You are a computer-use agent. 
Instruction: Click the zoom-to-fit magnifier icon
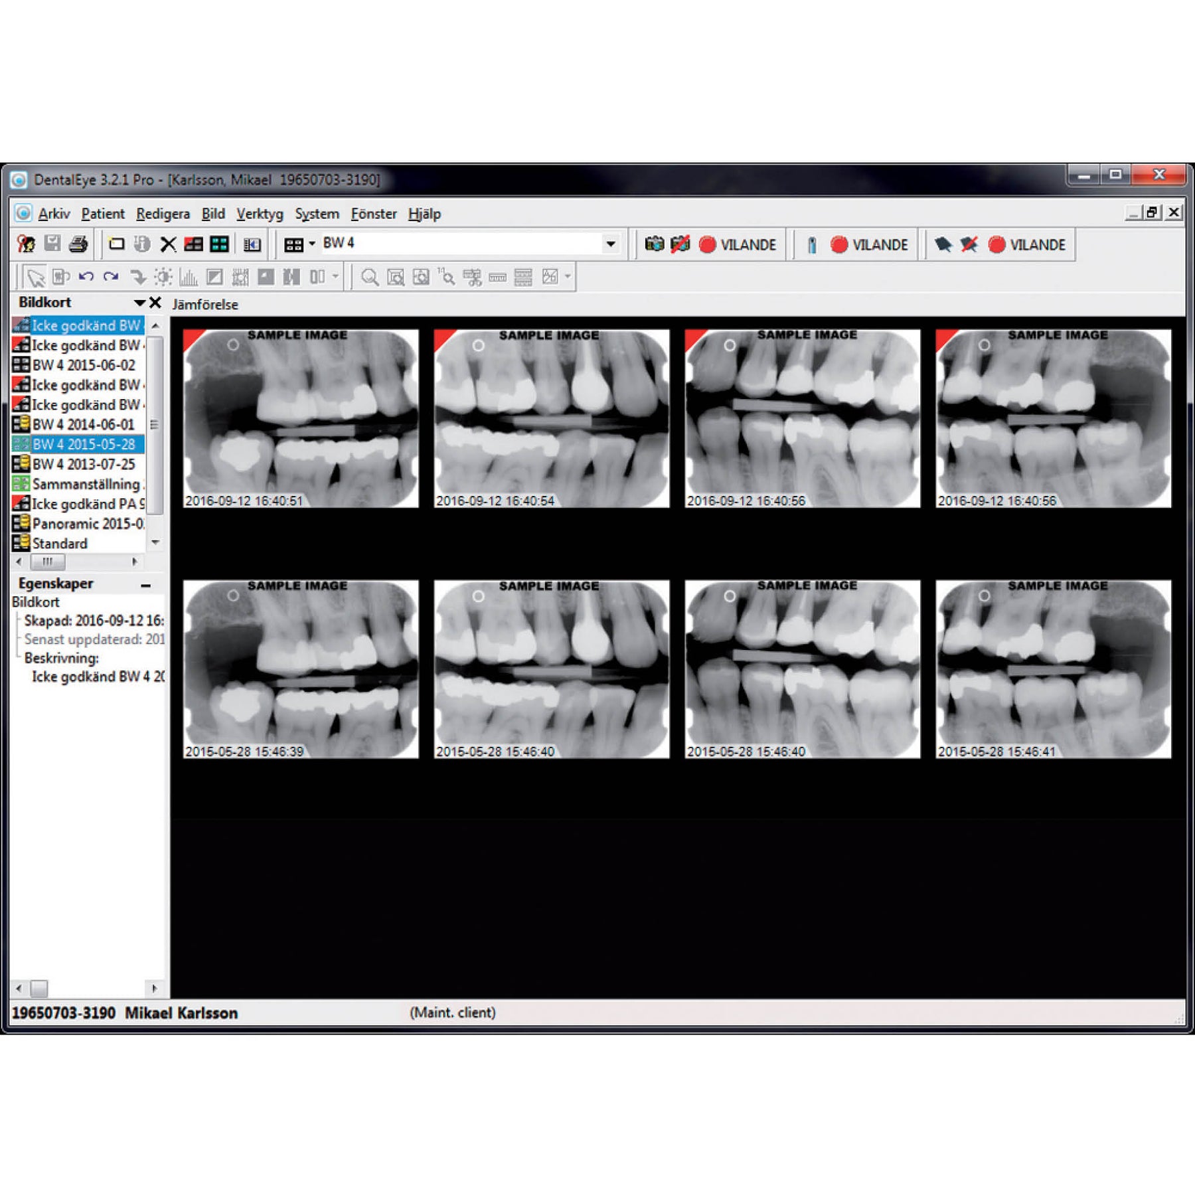(x=396, y=277)
